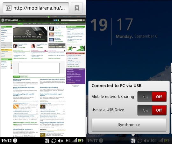172x144 pixels.
Task: Tap the battery icon in 19:12 status bar
Action: (x=81, y=140)
